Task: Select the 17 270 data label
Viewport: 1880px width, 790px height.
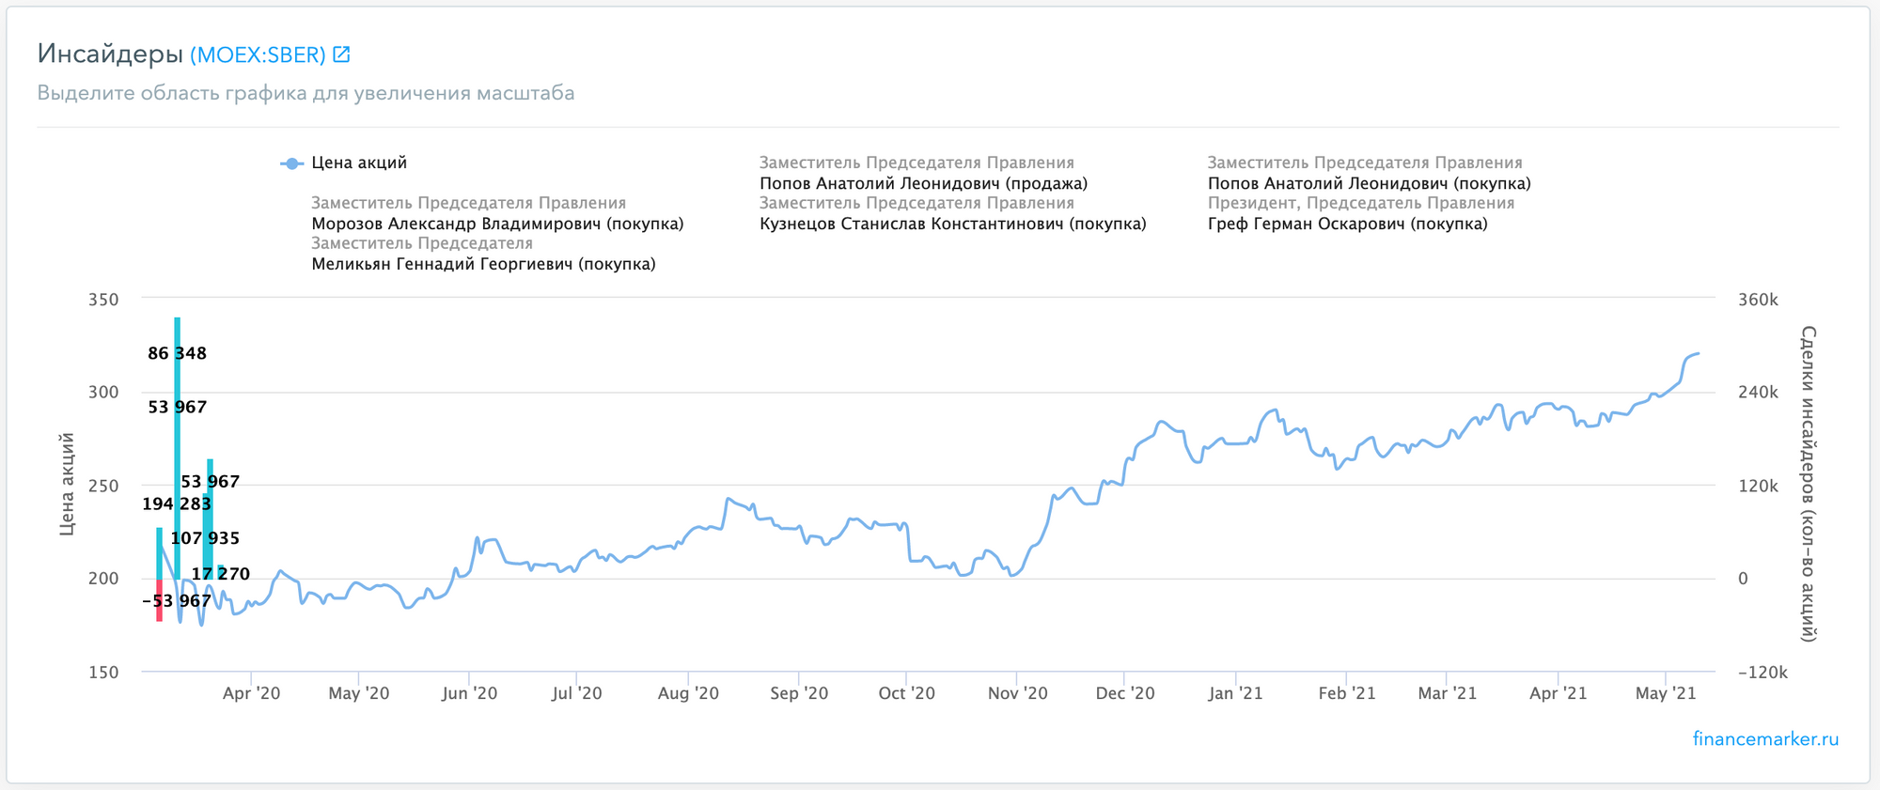Action: [221, 574]
